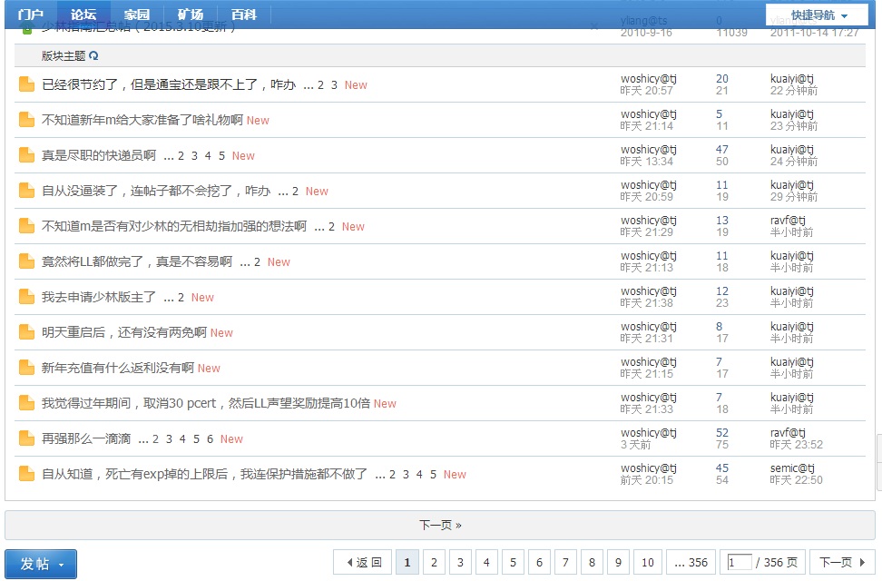
Task: Click folder icon beside 新年充值有什么返利没有啊
Action: coord(26,369)
